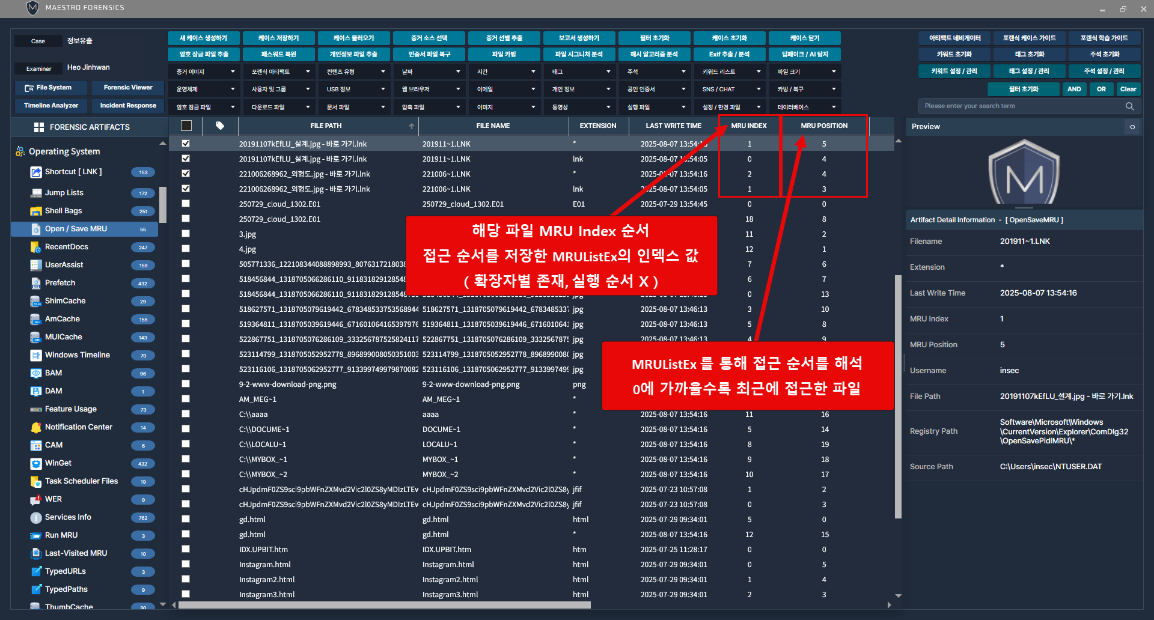Image resolution: width=1154 pixels, height=620 pixels.
Task: Open the Forensic Viewer tab
Action: click(128, 88)
